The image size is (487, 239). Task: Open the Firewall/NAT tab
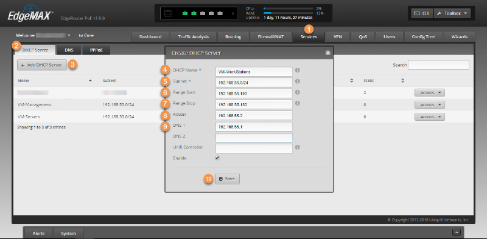point(270,36)
